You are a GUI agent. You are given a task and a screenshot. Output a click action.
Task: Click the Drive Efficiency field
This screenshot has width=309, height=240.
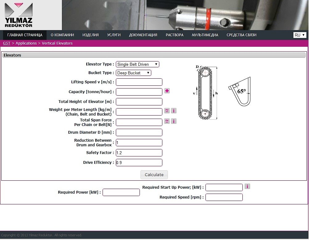tap(139, 163)
